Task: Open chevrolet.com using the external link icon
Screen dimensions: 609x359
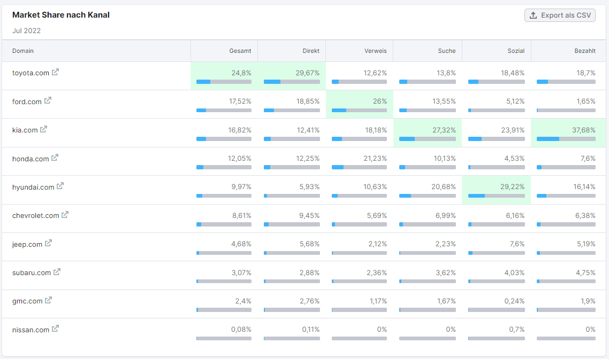Action: [65, 215]
